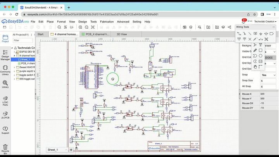This screenshot has width=279, height=157.
Task: Add a new sheet with plus button
Action: coord(71,150)
